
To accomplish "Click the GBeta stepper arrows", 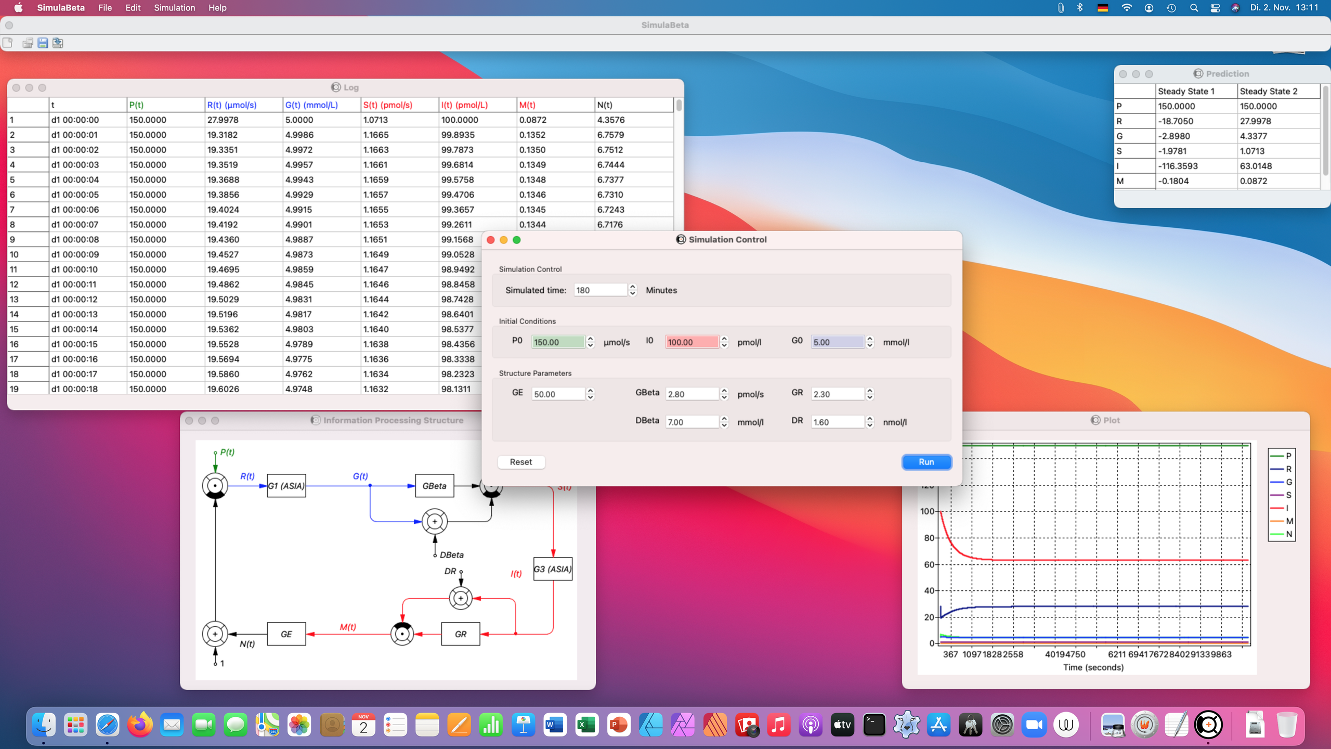I will 724,394.
